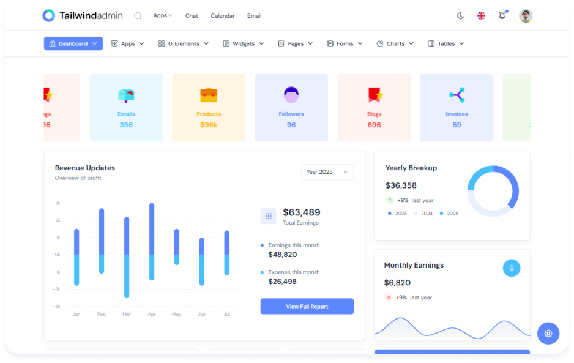Viewport: 574px width, 363px height.
Task: Click the grid icon beside Total Earnings
Action: (x=268, y=216)
